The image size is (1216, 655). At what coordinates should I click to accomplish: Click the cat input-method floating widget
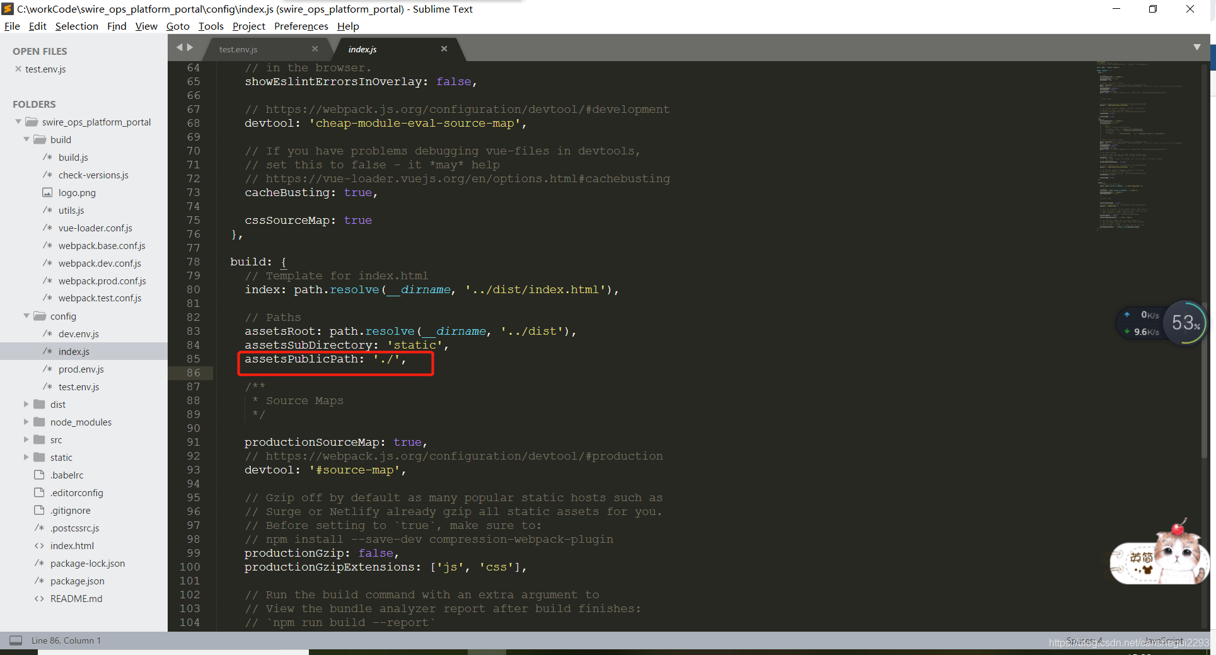click(1160, 553)
